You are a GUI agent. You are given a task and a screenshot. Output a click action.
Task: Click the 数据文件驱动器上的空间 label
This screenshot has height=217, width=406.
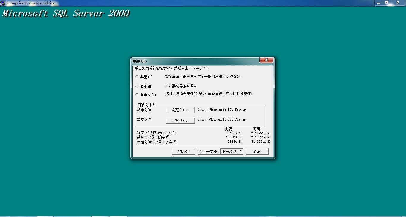pos(157,142)
